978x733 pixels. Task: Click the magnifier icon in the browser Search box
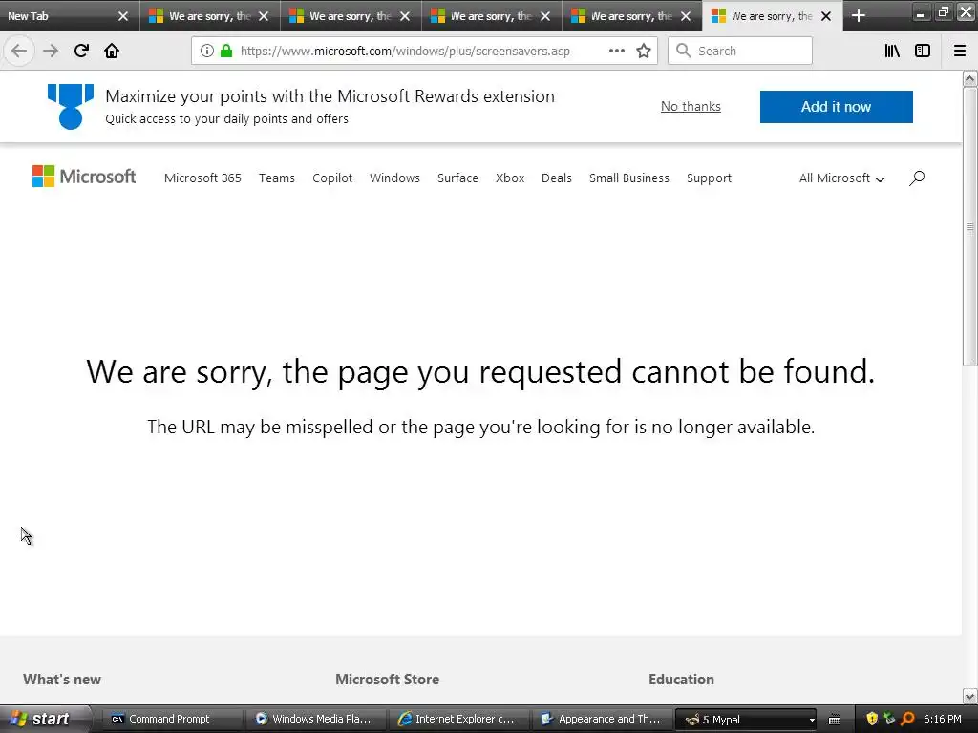click(684, 51)
